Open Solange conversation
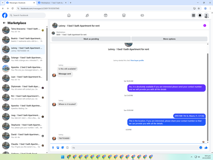This screenshot has height=160, width=213. pyautogui.click(x=23, y=59)
